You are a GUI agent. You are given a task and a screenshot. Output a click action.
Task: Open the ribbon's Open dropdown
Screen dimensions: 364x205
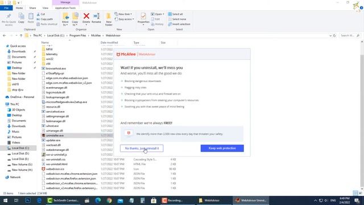[158, 14]
